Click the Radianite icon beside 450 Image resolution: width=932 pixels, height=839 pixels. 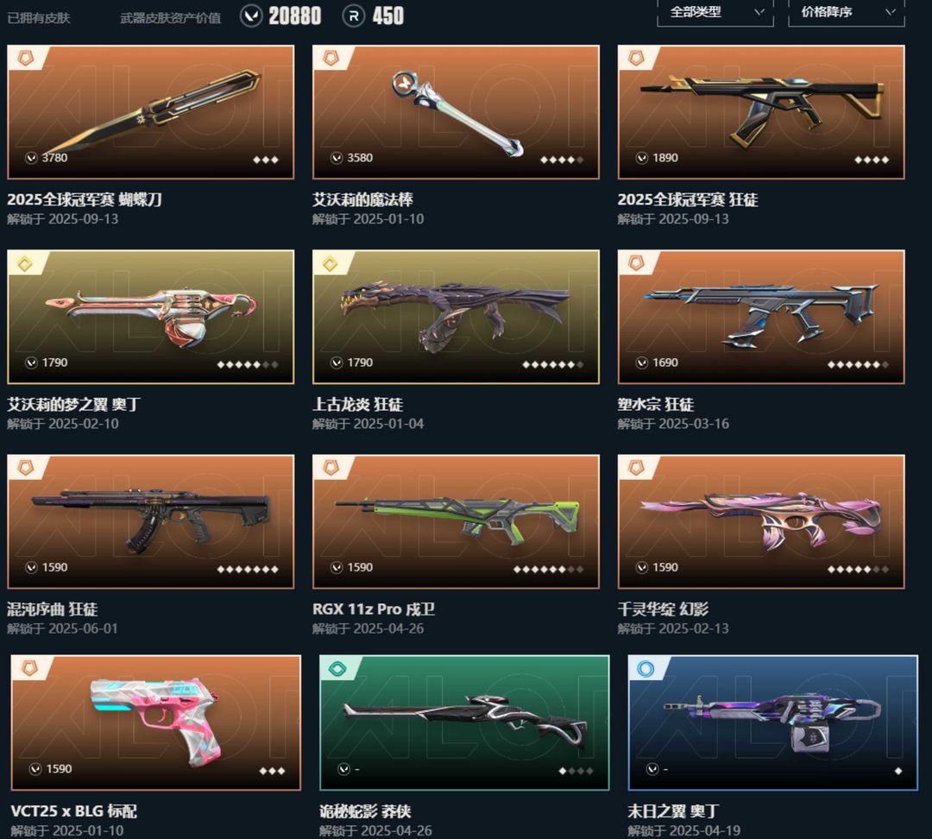[x=354, y=16]
